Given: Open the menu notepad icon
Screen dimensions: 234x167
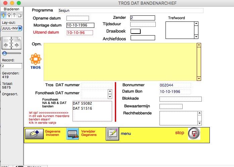Looking at the screenshot, I should pos(112,133).
